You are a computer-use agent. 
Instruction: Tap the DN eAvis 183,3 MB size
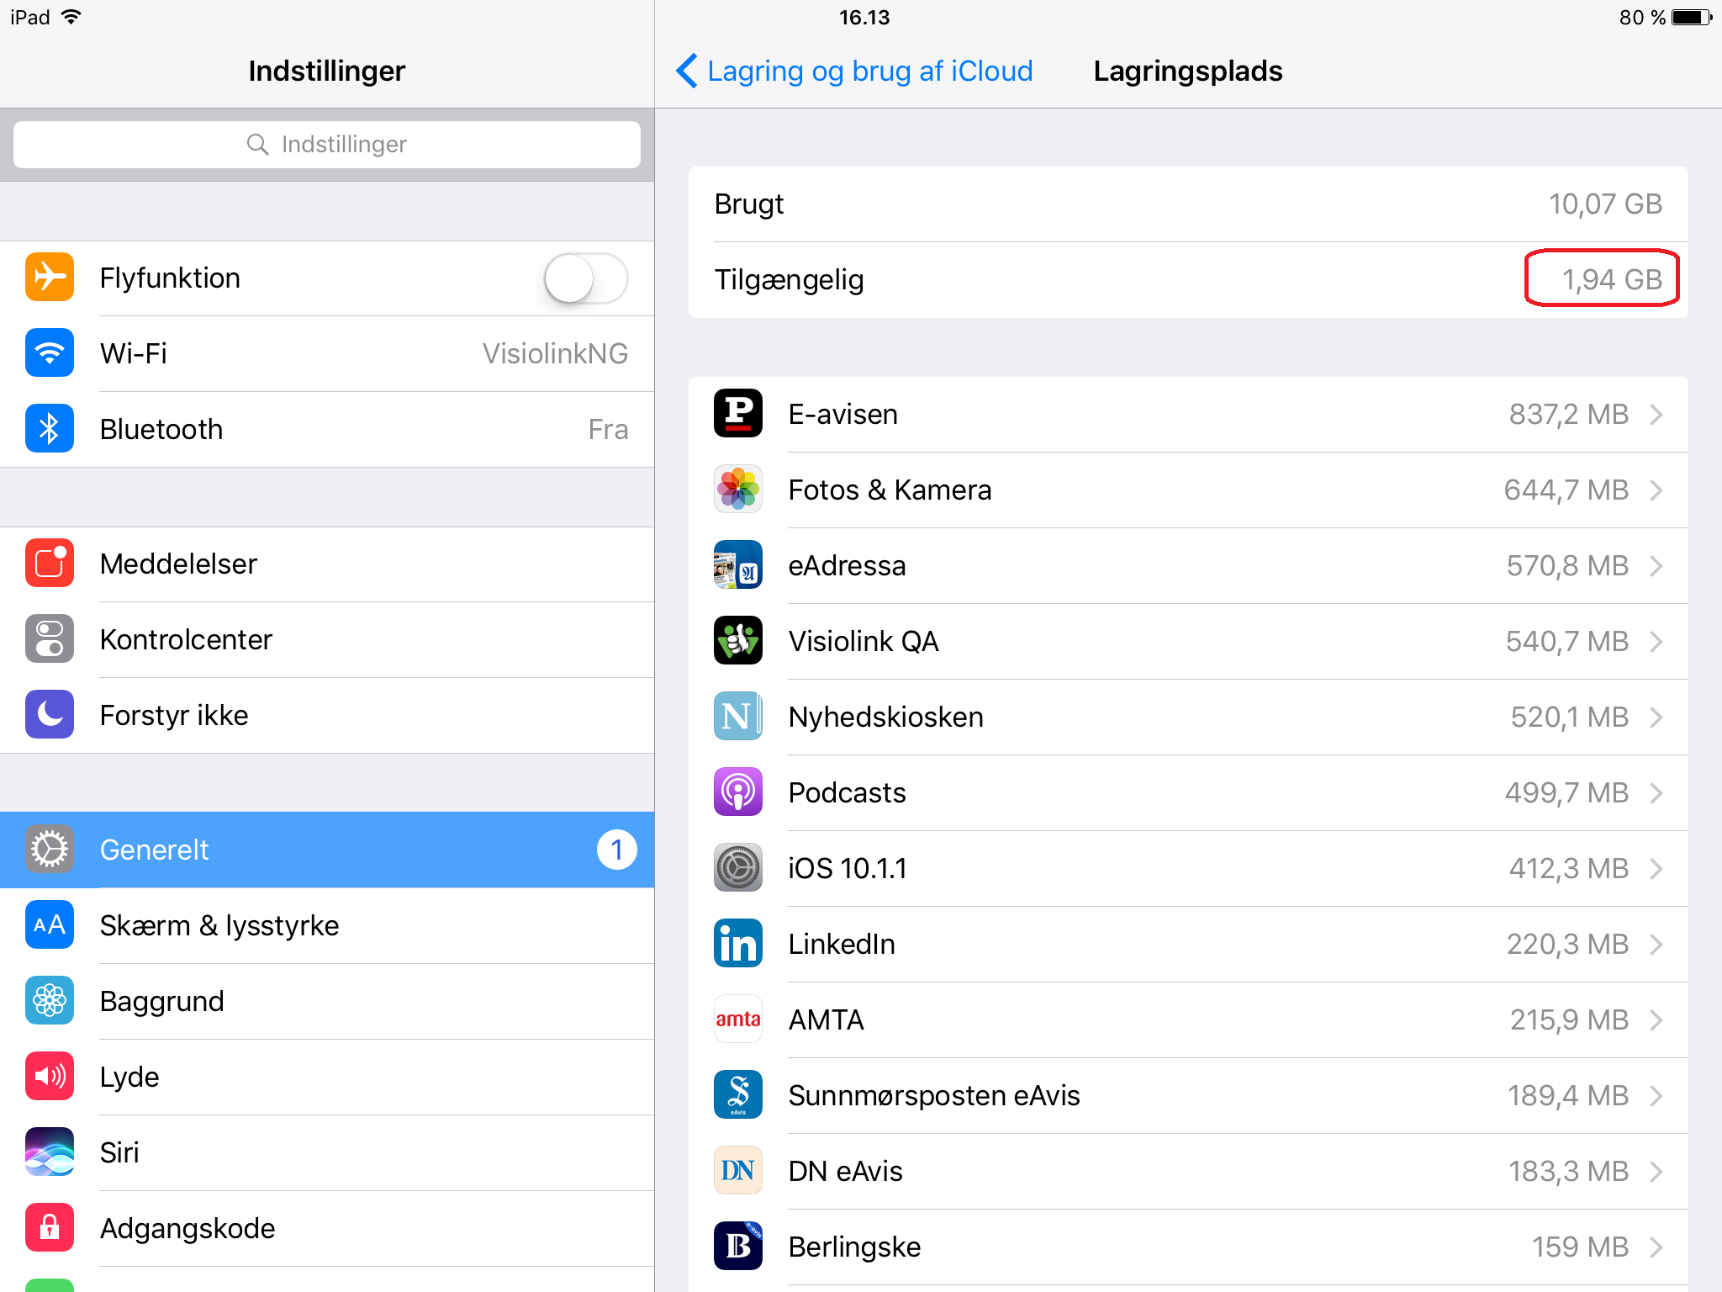point(1568,1171)
